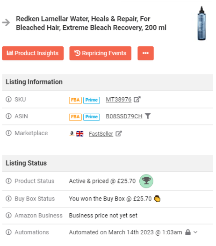Open Repricing Events
The image size is (216, 246).
click(x=101, y=53)
